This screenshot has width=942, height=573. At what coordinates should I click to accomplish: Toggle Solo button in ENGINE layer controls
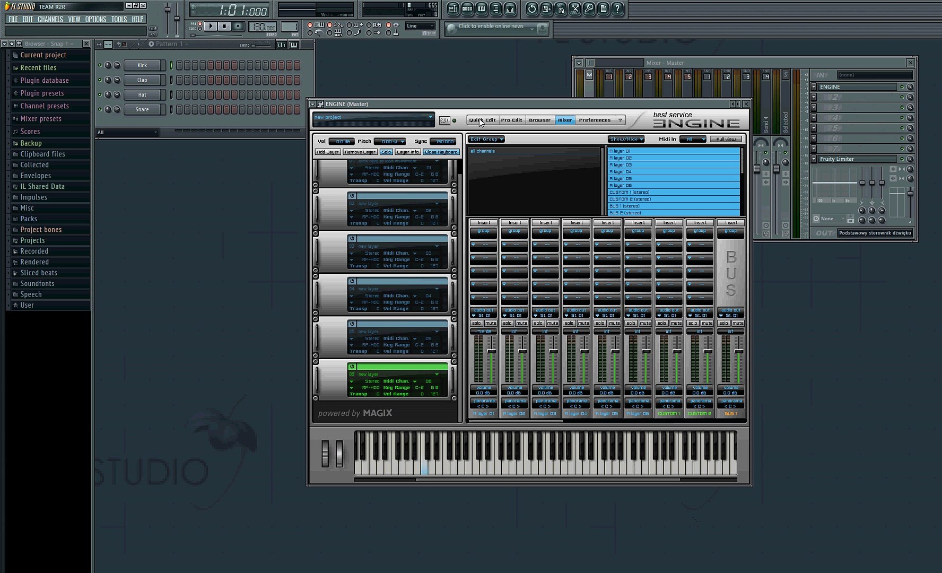(x=386, y=152)
